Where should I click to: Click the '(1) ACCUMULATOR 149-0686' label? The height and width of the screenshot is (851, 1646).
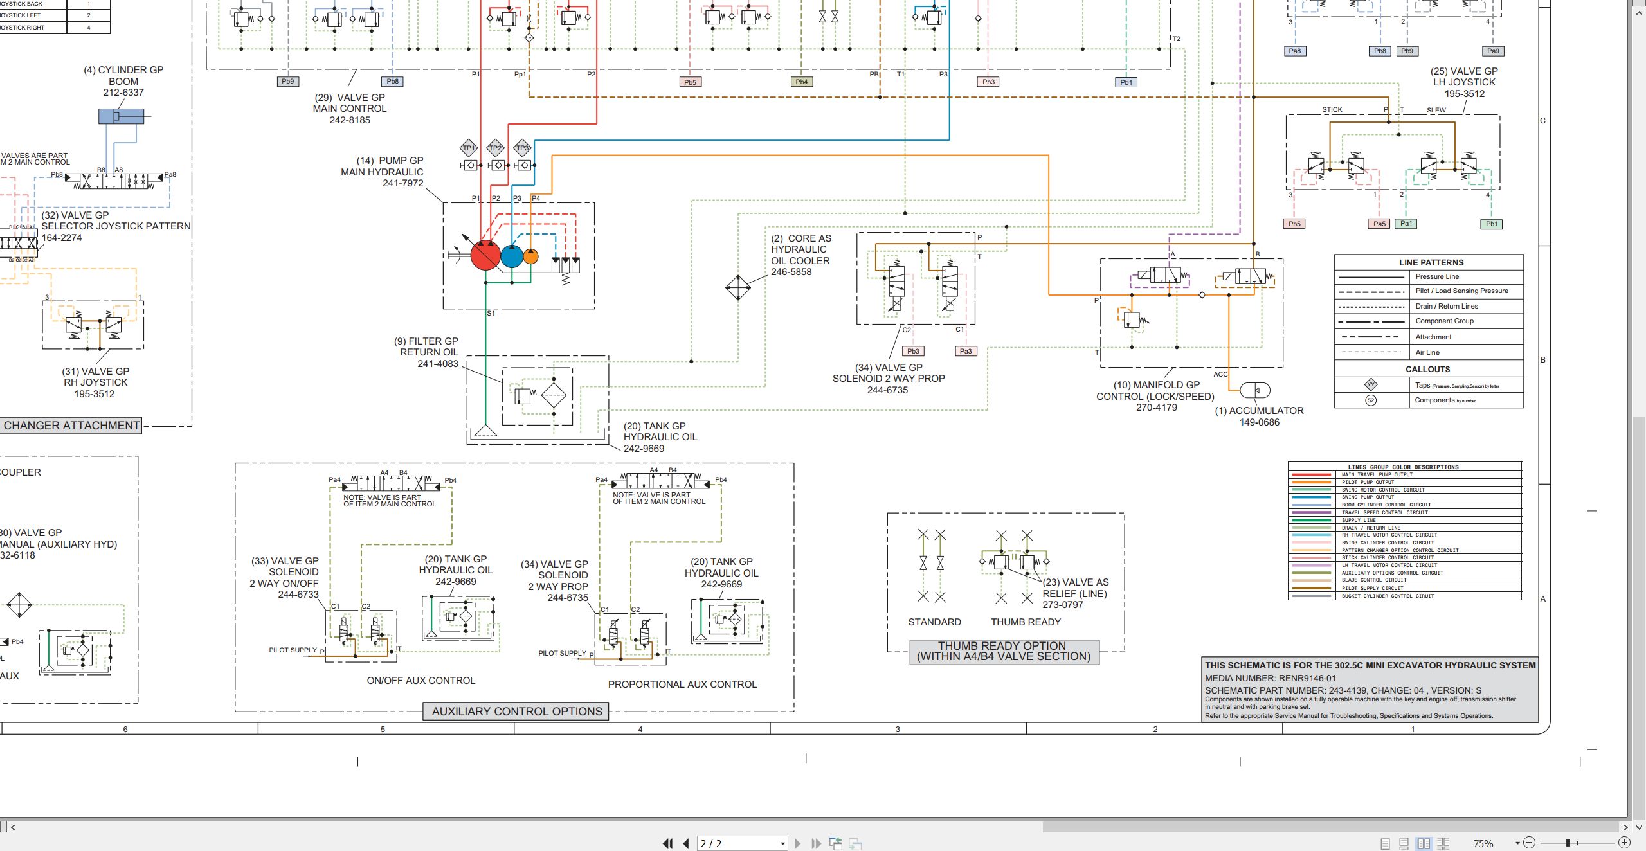1259,417
